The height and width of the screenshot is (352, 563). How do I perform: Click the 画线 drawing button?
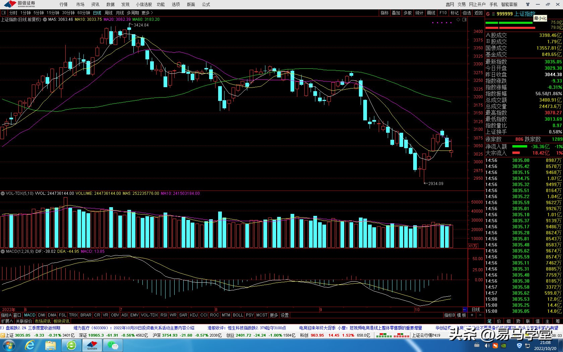(x=431, y=13)
